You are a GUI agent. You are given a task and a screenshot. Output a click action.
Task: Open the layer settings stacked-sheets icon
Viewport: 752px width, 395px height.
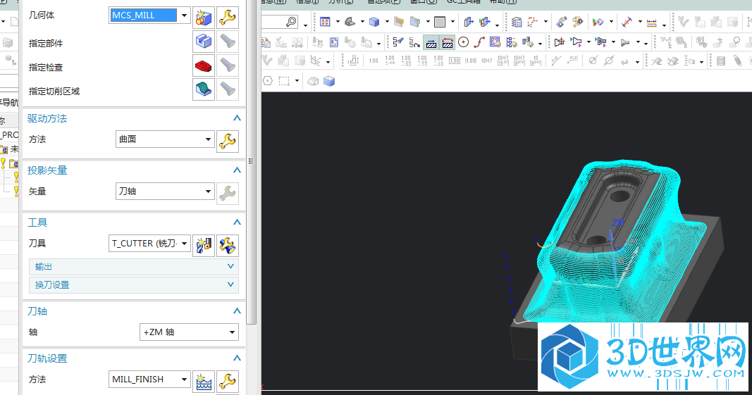click(517, 22)
